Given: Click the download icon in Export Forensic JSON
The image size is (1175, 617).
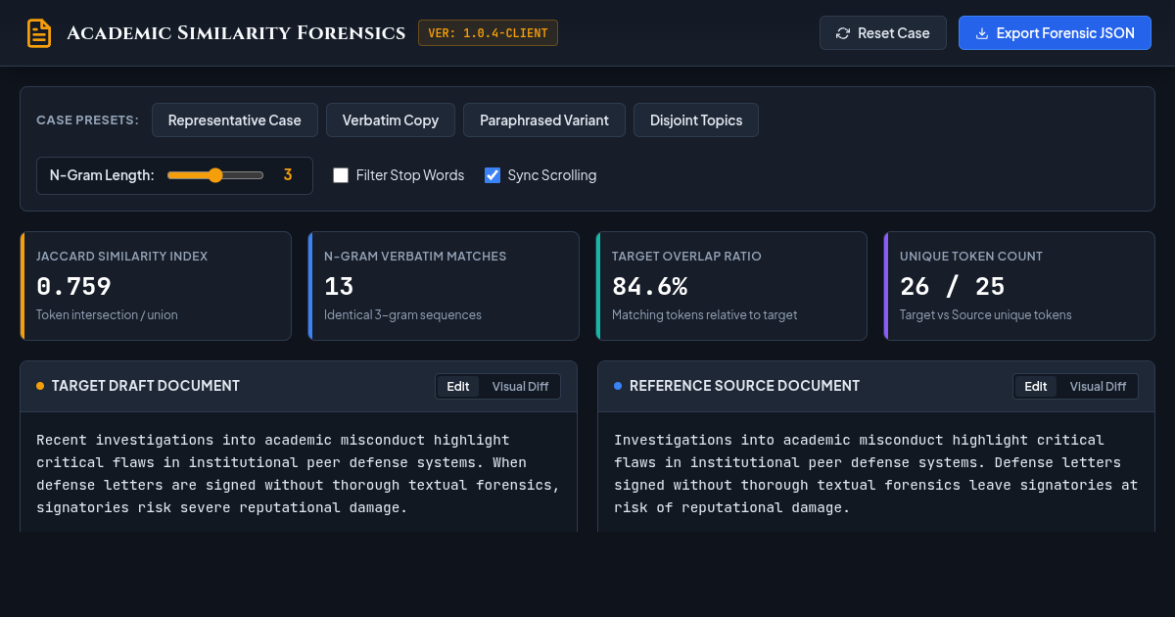Looking at the screenshot, I should (x=982, y=33).
